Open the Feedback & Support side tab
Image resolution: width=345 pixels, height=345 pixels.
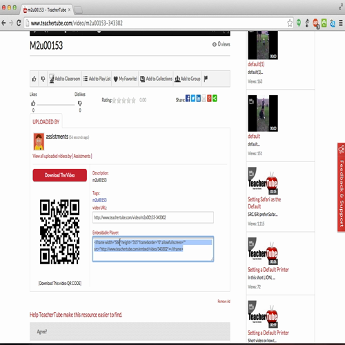(341, 187)
